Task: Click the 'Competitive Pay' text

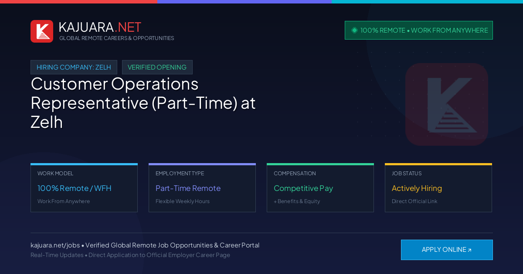Action: pyautogui.click(x=303, y=188)
